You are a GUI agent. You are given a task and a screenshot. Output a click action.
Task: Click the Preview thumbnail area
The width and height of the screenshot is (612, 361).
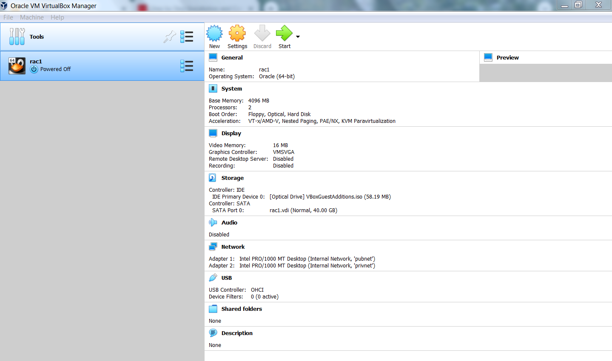point(546,73)
